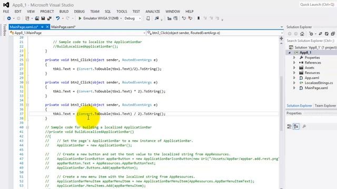The image size is (337, 189).
Task: Open the Emulator WVGA 512MB target dropdown
Action: pos(121,18)
